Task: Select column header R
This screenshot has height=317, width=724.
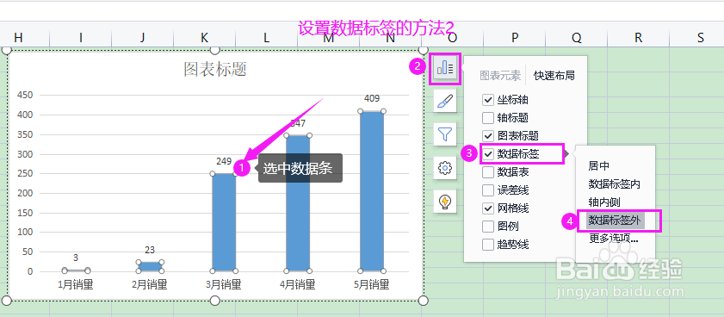Action: point(638,37)
